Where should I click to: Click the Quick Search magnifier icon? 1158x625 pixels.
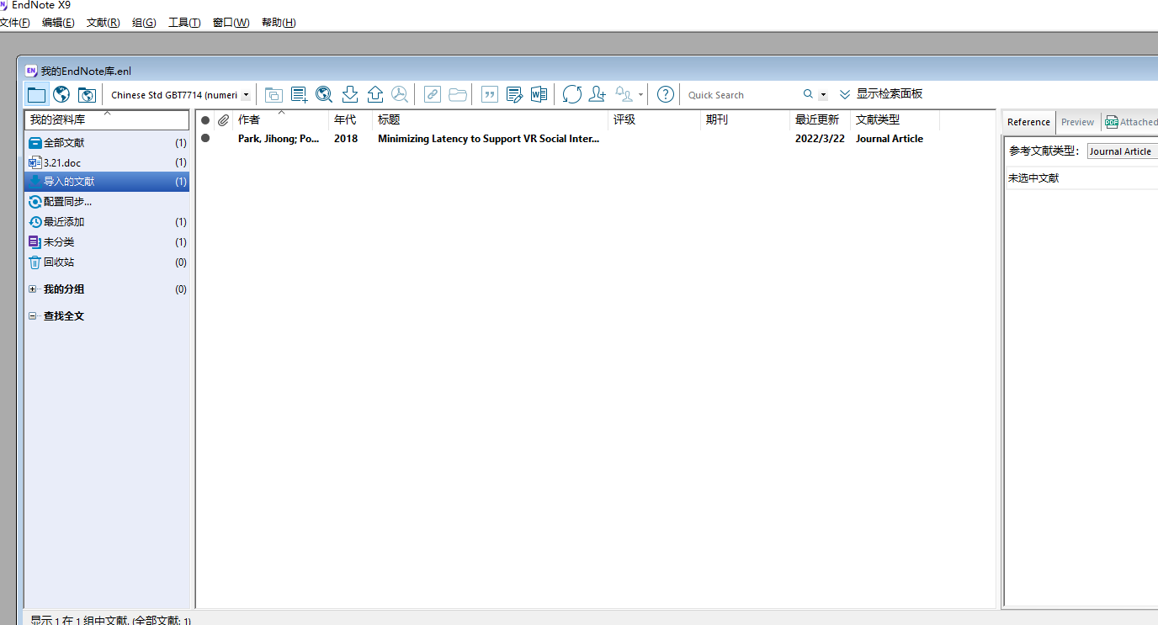pyautogui.click(x=808, y=95)
